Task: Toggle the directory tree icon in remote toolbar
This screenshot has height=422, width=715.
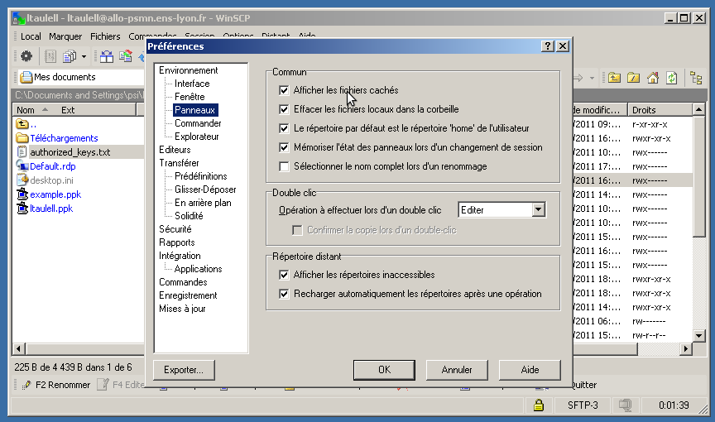Action: click(696, 78)
